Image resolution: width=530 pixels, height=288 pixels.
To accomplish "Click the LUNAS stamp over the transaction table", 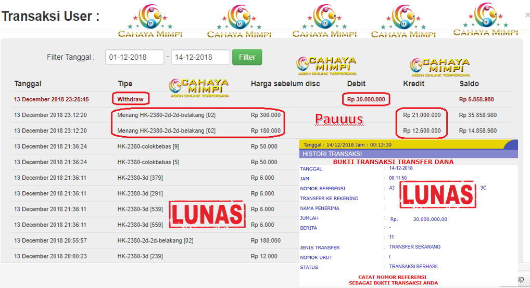I will pyautogui.click(x=207, y=213).
